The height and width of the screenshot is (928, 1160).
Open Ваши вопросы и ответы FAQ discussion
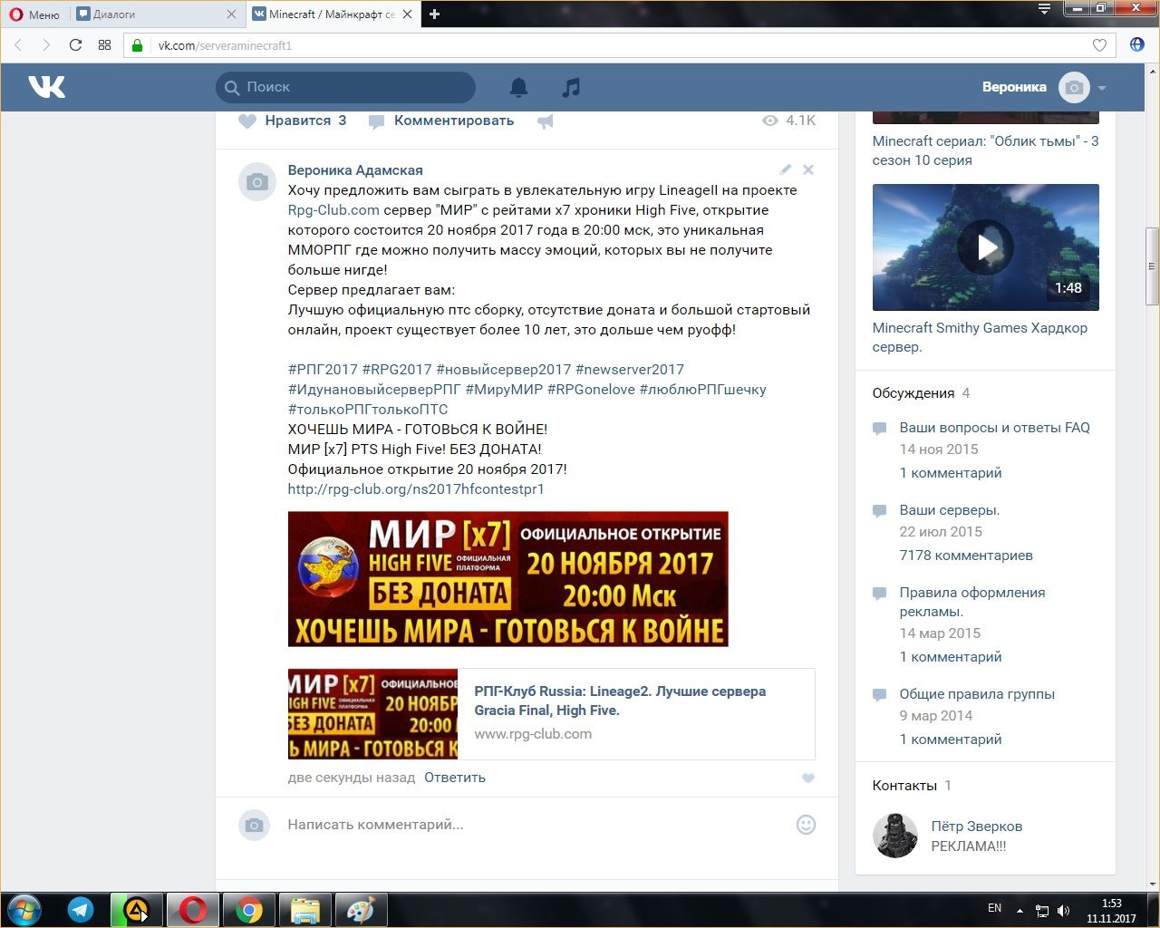coord(994,428)
